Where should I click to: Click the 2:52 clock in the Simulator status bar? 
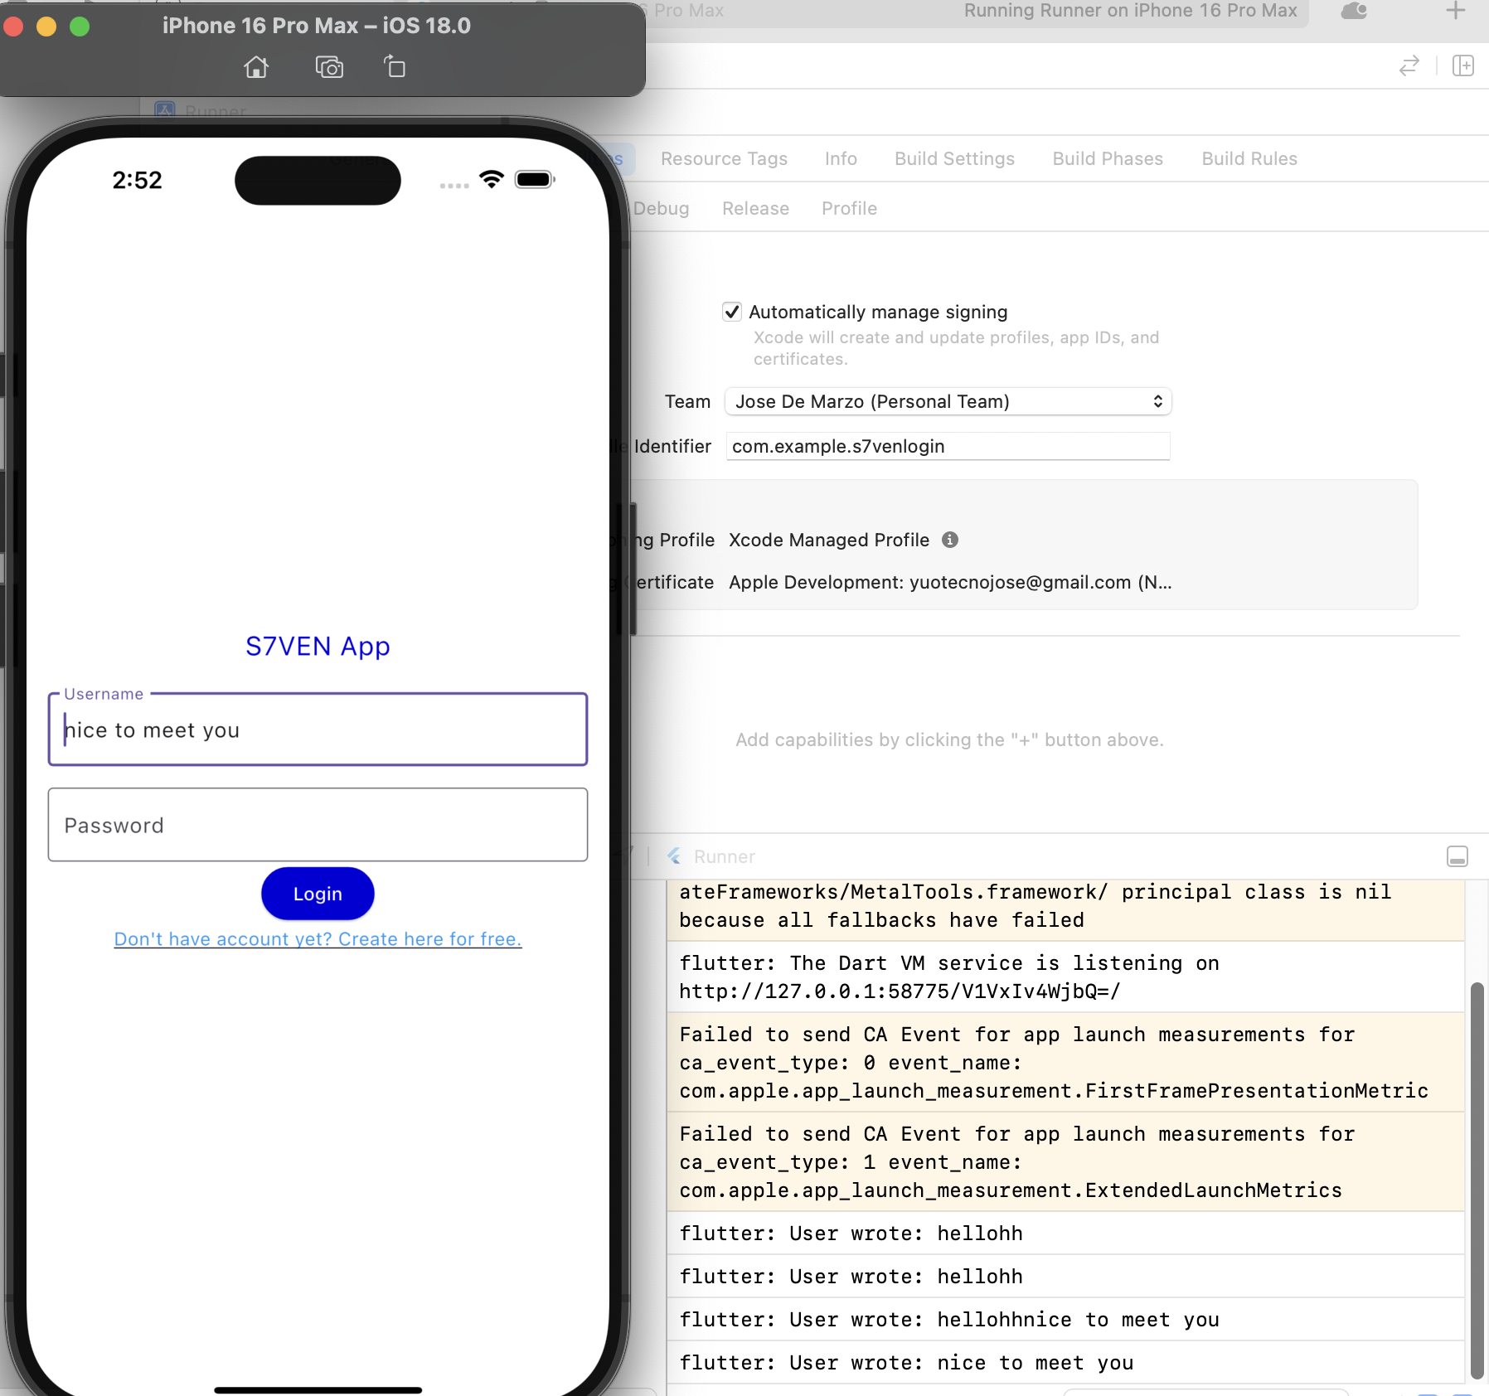point(138,180)
